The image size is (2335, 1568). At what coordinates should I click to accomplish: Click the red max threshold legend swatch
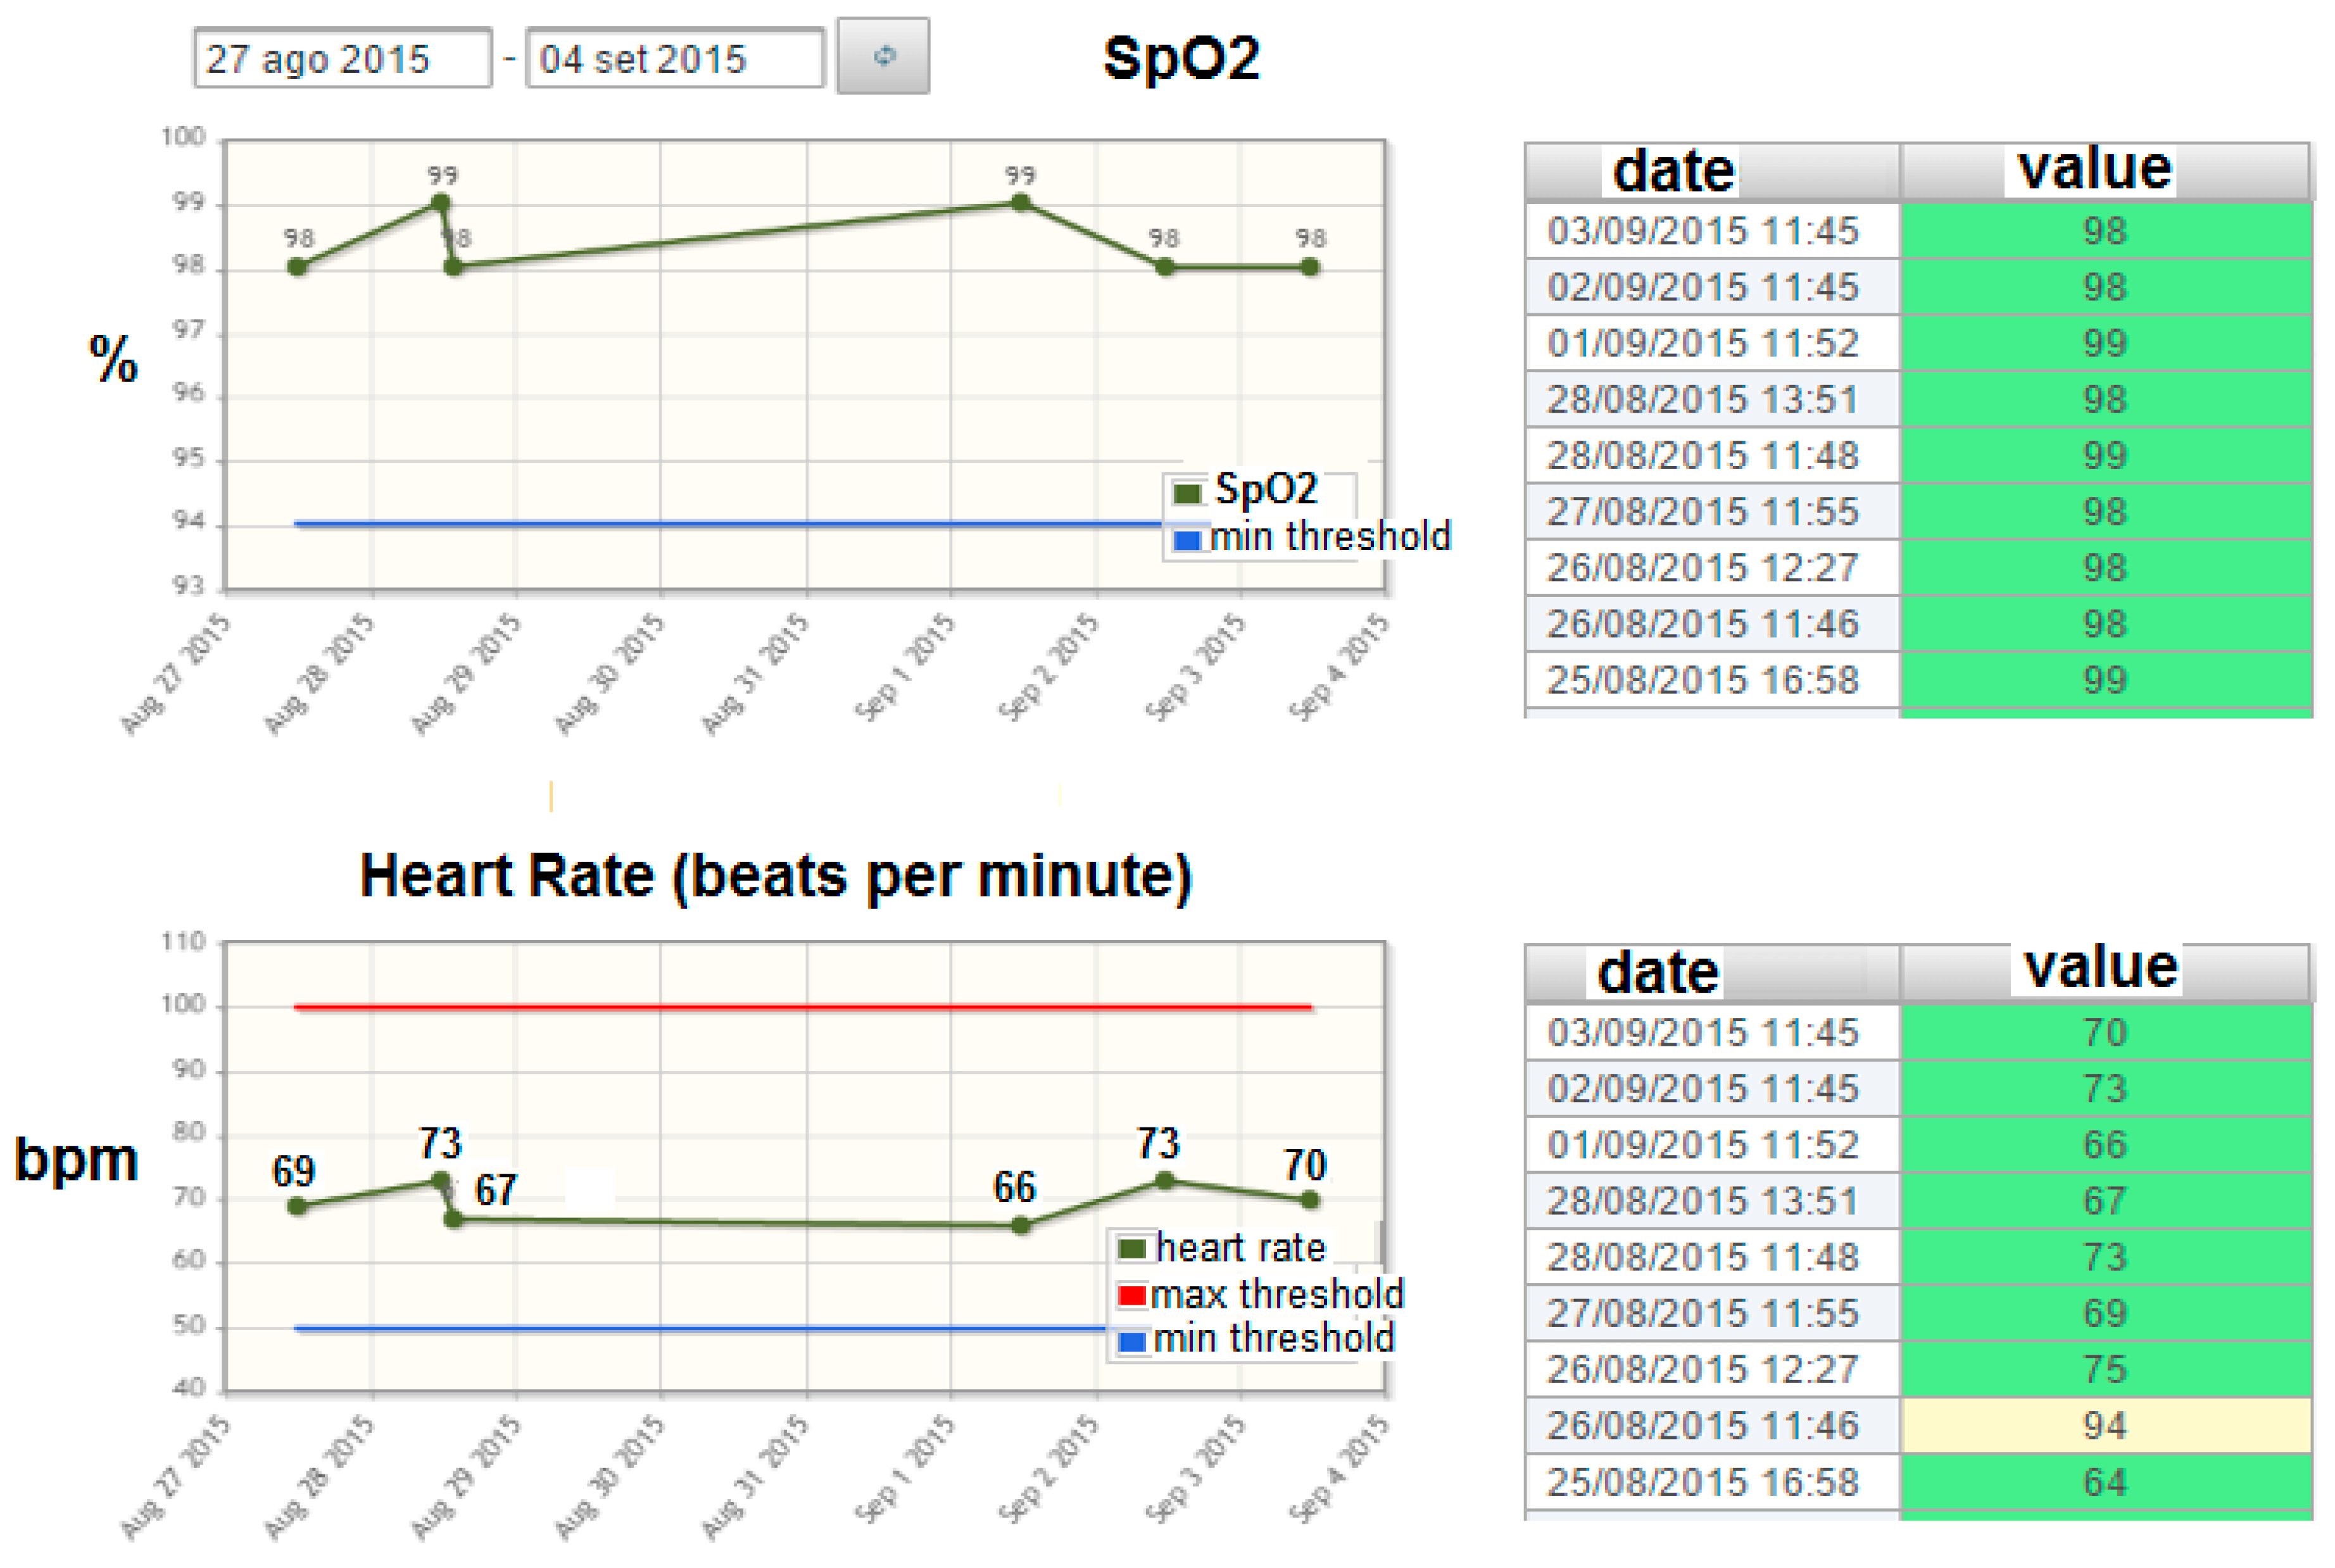pyautogui.click(x=1131, y=1295)
